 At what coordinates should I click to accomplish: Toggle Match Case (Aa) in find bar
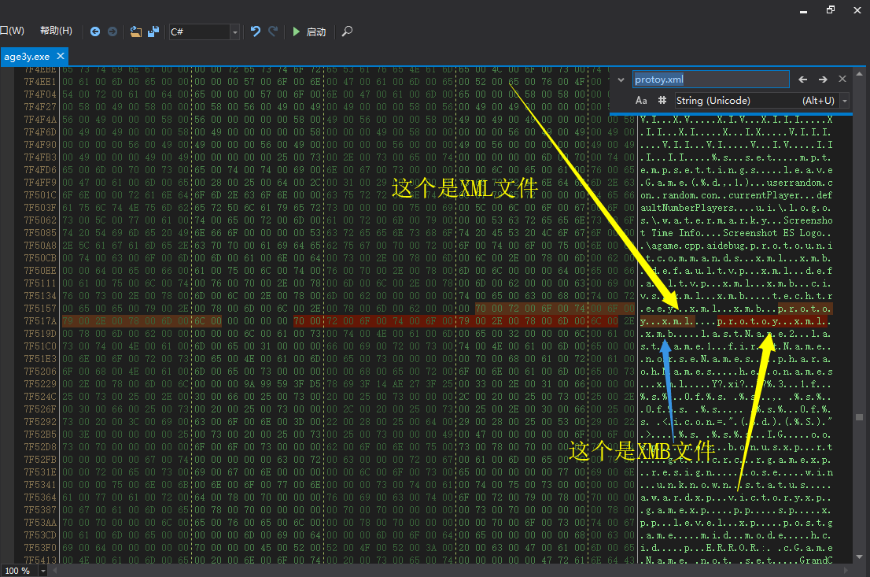tap(641, 101)
